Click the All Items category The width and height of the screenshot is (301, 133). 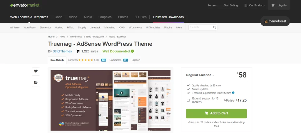click(15, 27)
